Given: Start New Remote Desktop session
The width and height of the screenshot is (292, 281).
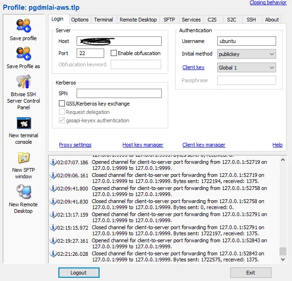Looking at the screenshot, I should [x=23, y=192].
